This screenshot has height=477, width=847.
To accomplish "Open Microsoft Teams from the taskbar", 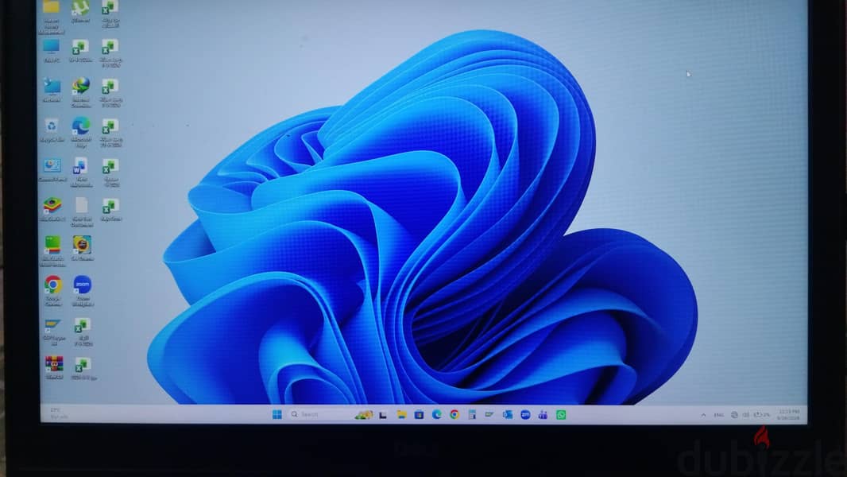I will tap(543, 414).
